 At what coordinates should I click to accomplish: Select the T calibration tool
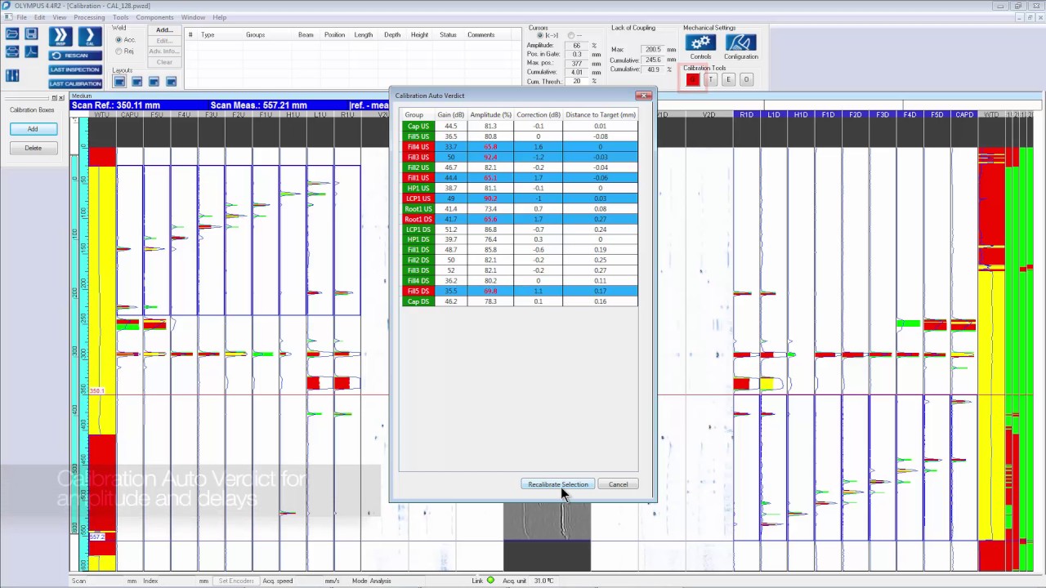pos(711,79)
